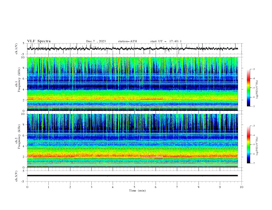Click time axis tick label "4"

pos(113,187)
